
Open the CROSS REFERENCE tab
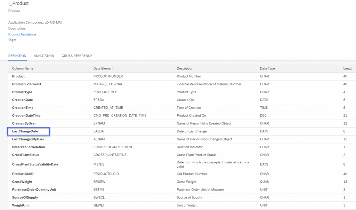[x=77, y=56]
